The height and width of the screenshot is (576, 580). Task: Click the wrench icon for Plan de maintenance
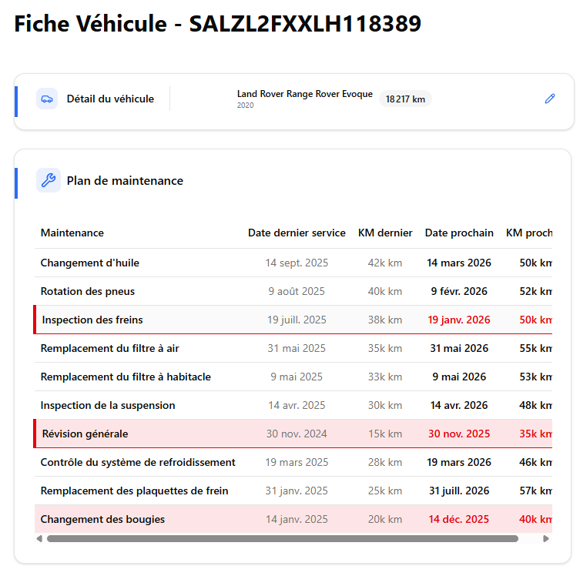coord(48,180)
